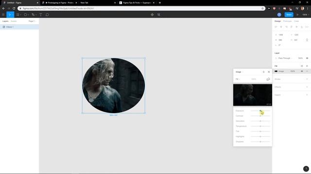Open the Frame tool dropdown arrow
The width and height of the screenshot is (311, 174).
20,15
